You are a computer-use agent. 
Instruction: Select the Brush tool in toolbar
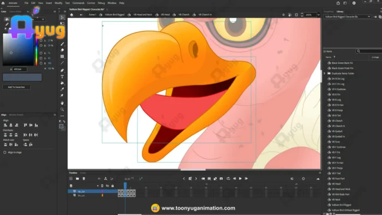point(62,44)
